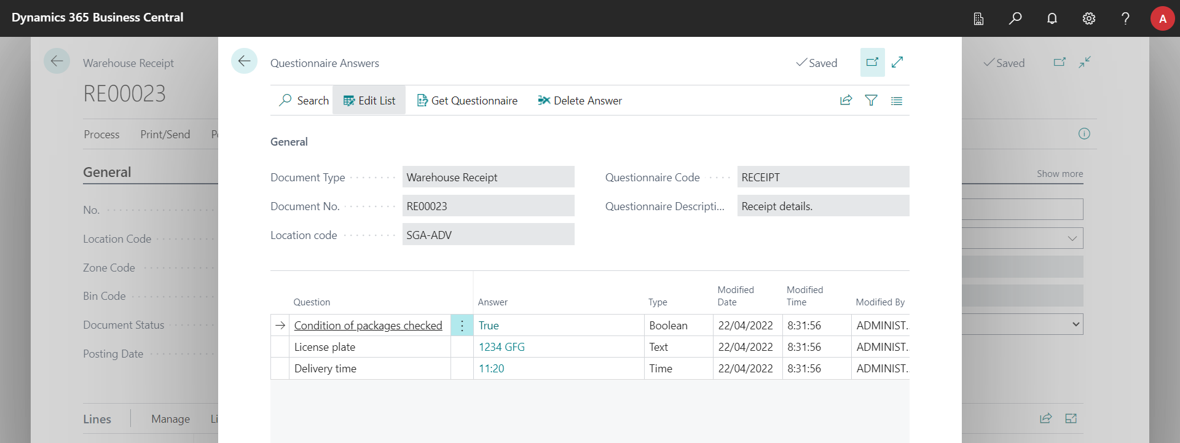Open the Tell Me search icon
The width and height of the screenshot is (1180, 443).
[1015, 18]
